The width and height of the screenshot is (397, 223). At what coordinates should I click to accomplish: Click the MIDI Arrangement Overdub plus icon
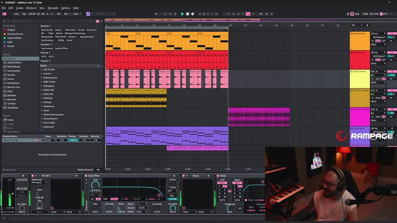tap(200, 14)
